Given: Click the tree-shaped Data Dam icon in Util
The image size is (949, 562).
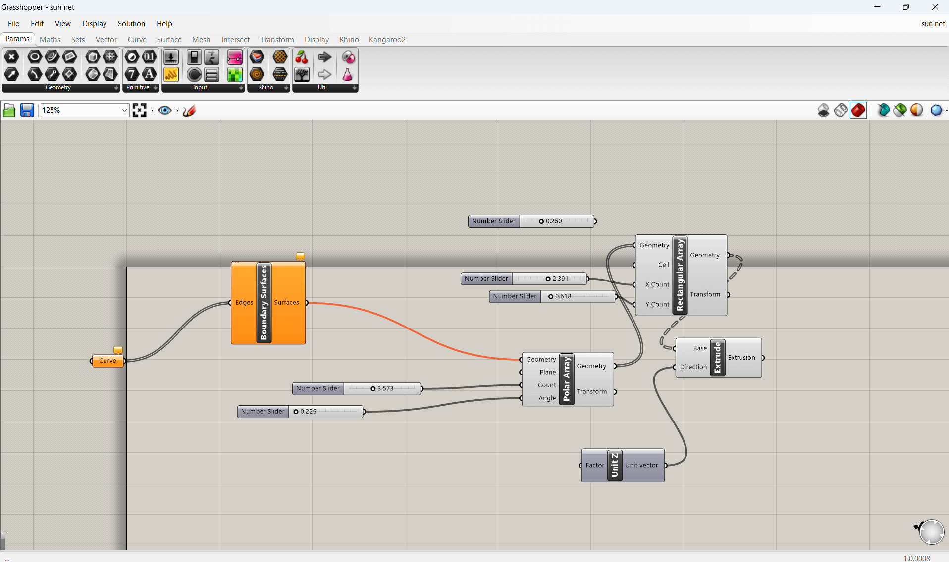Looking at the screenshot, I should [301, 75].
